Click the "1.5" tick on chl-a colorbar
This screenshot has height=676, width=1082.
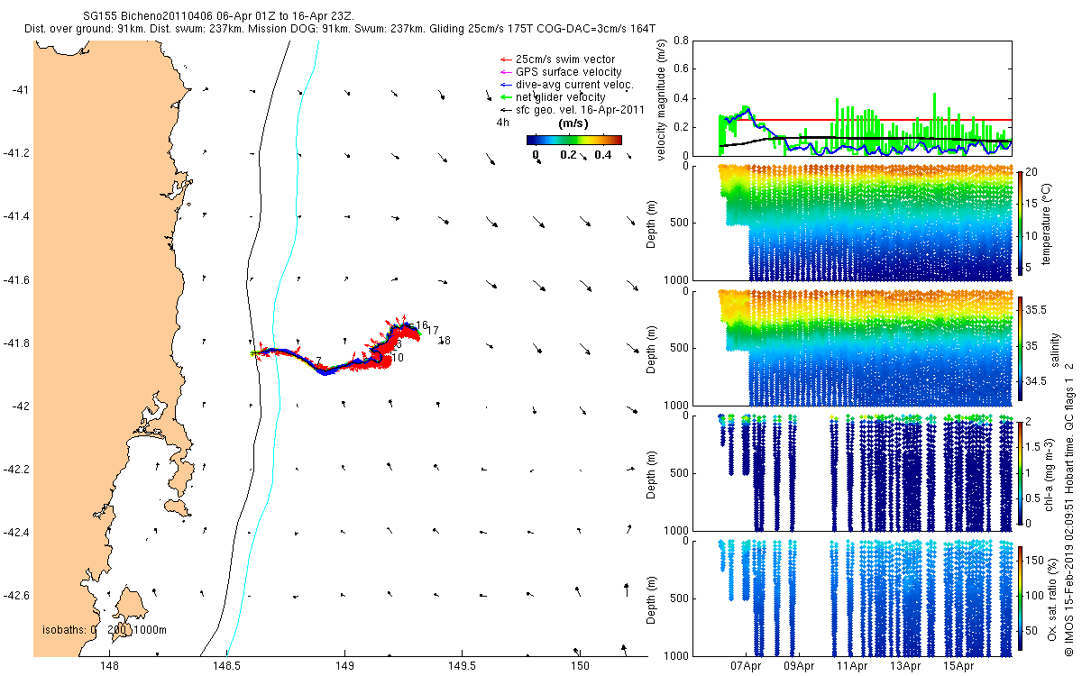[1034, 447]
